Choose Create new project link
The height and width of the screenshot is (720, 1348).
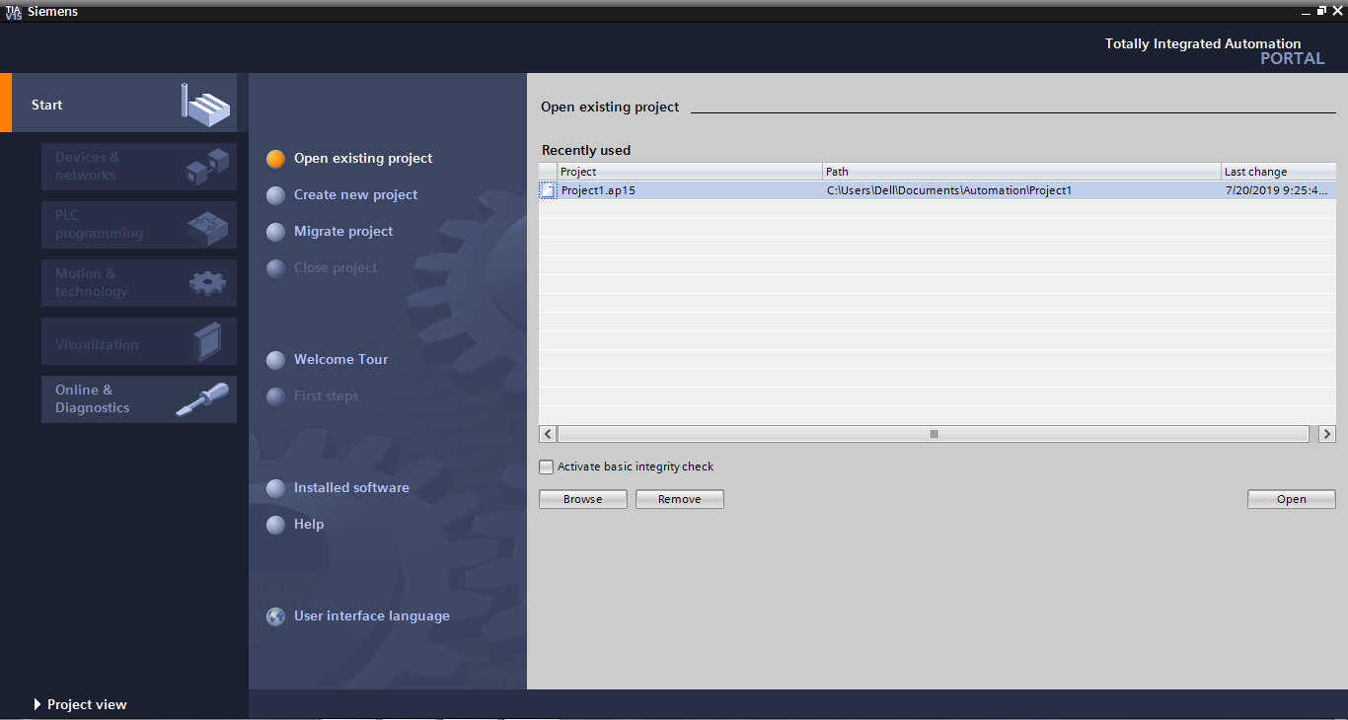(x=356, y=194)
